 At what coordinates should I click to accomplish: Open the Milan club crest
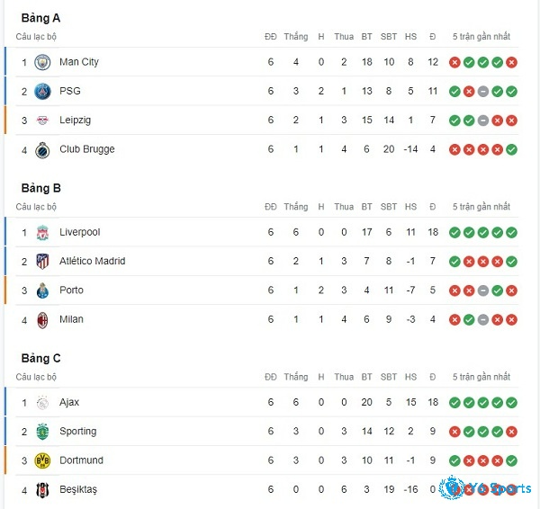point(42,320)
